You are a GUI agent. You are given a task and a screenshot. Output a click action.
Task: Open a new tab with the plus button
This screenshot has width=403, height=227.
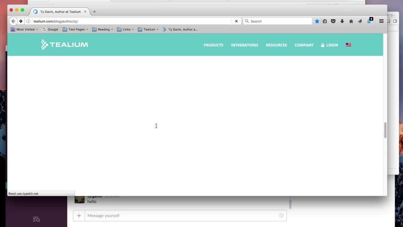coord(94,12)
